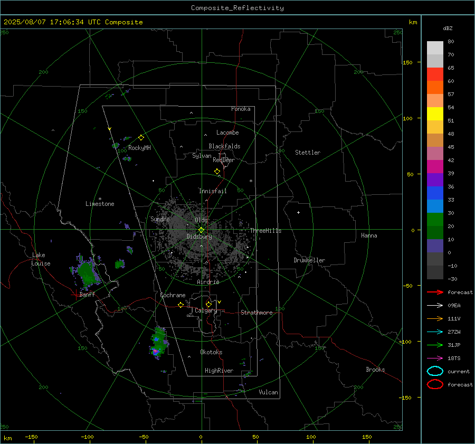The height and width of the screenshot is (444, 475).
Task: Click the dBZ legend heading
Action: [x=448, y=28]
